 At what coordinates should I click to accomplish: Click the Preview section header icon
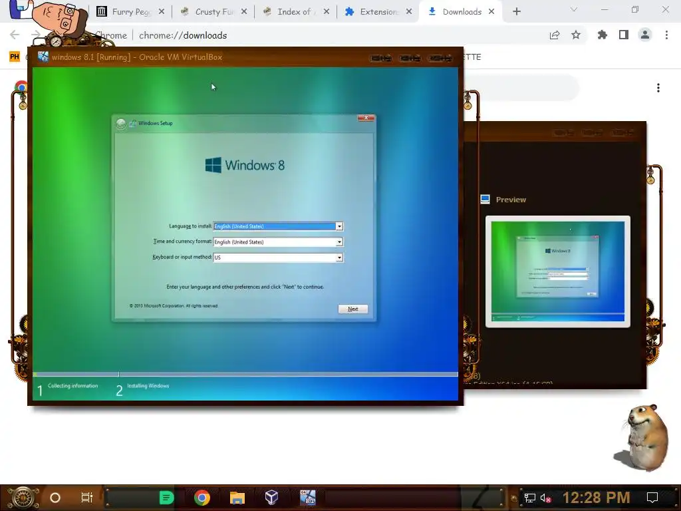coord(485,200)
